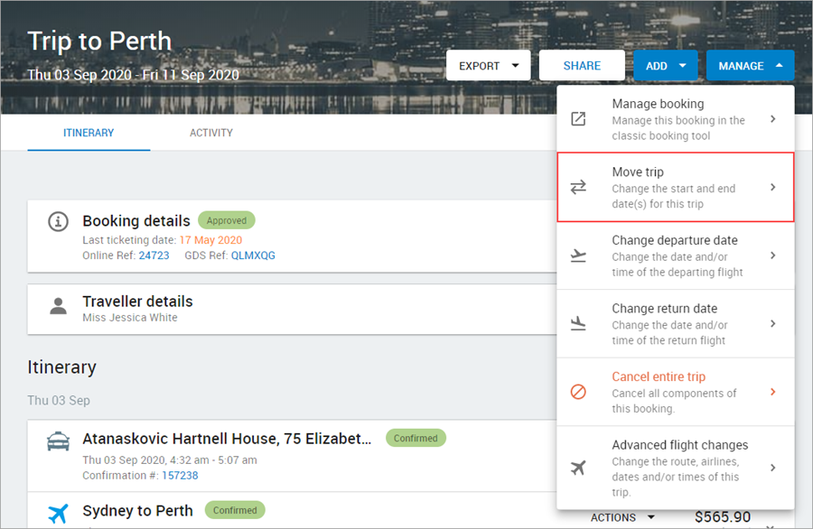Click the blue Sydney to Perth plane icon
The image size is (813, 529).
[59, 514]
